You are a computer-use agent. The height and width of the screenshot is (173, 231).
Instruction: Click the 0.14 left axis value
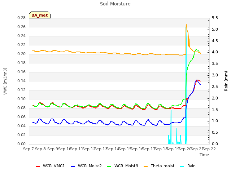pos(22,81)
